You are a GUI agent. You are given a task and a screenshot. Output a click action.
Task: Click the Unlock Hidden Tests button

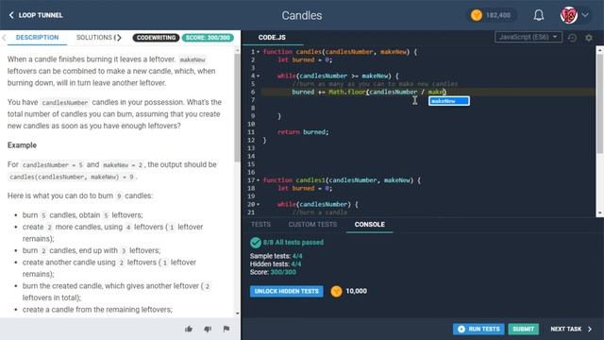pyautogui.click(x=286, y=291)
